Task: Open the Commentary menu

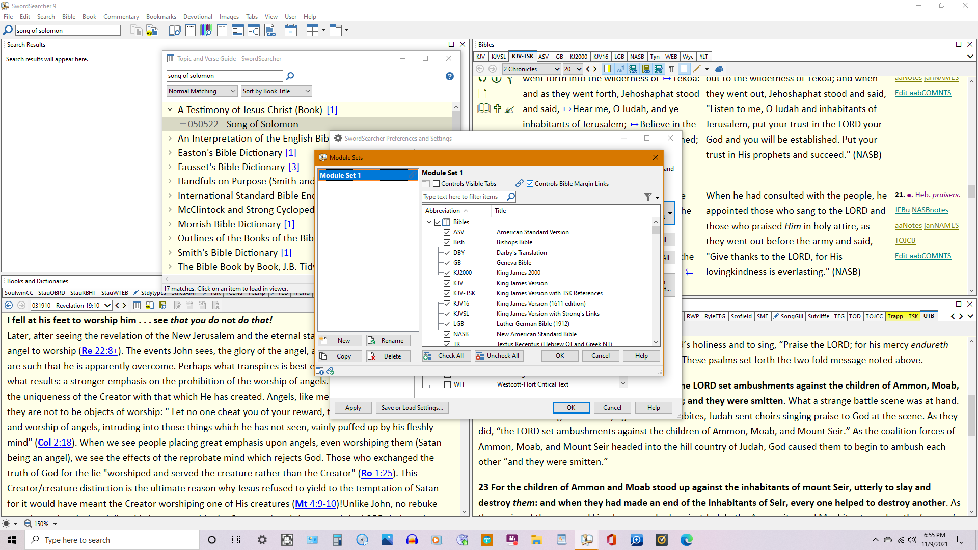Action: pos(121,17)
